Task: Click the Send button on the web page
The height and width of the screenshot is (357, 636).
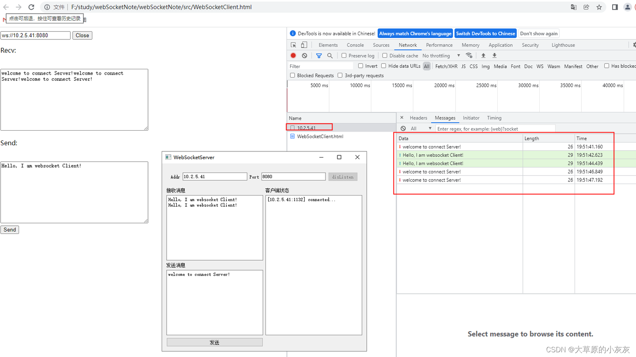Action: click(10, 229)
